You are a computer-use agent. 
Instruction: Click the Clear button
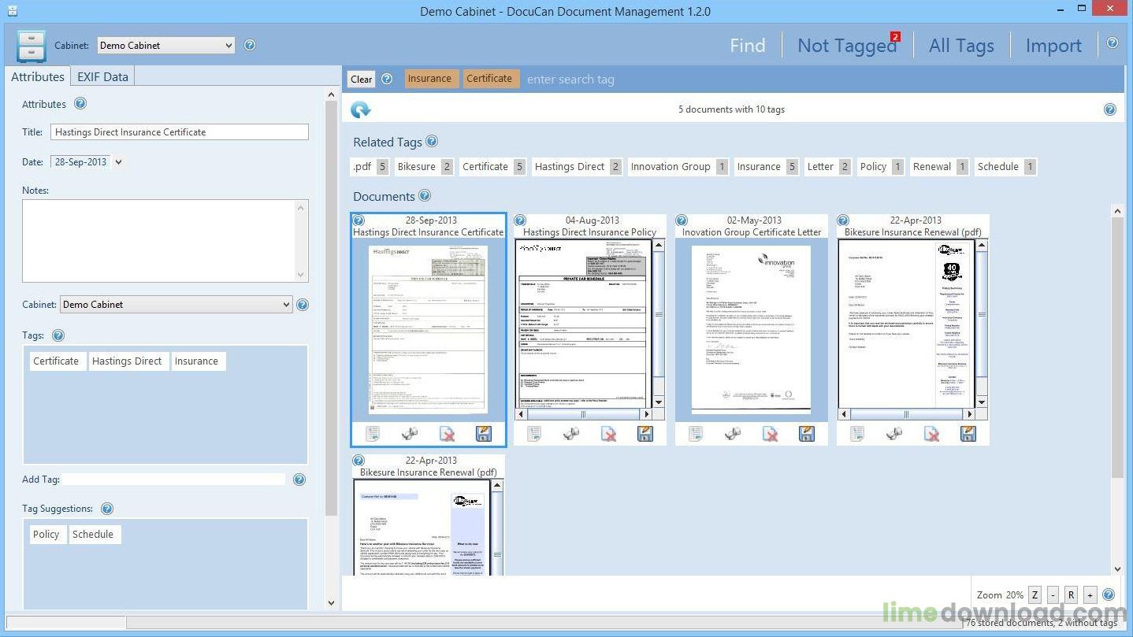pyautogui.click(x=362, y=79)
